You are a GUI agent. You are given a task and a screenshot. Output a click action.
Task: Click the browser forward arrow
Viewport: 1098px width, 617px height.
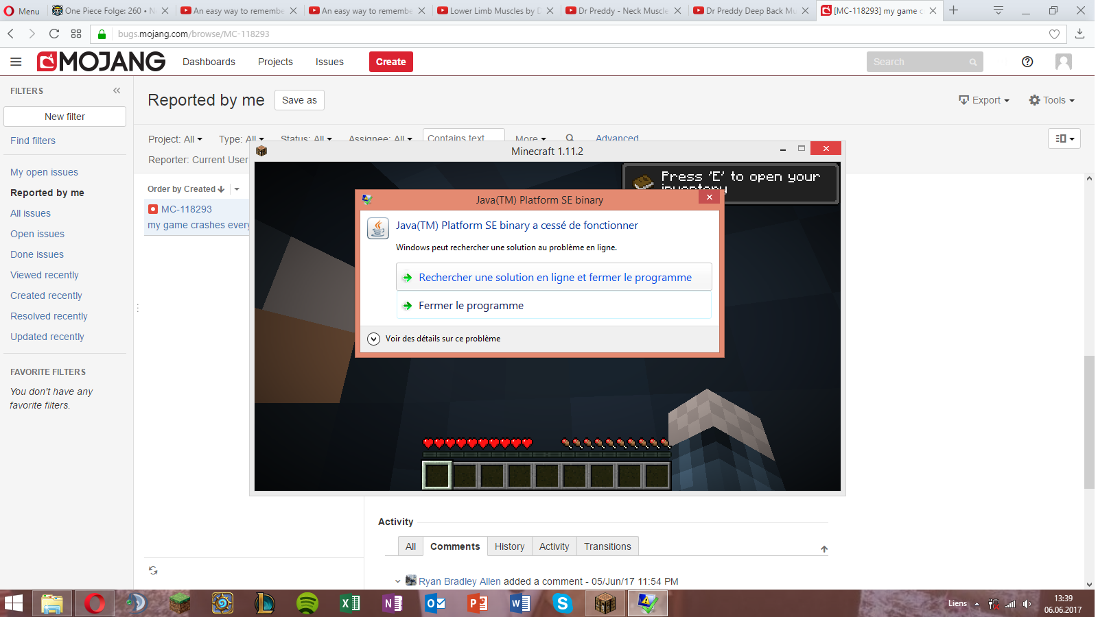pyautogui.click(x=32, y=34)
